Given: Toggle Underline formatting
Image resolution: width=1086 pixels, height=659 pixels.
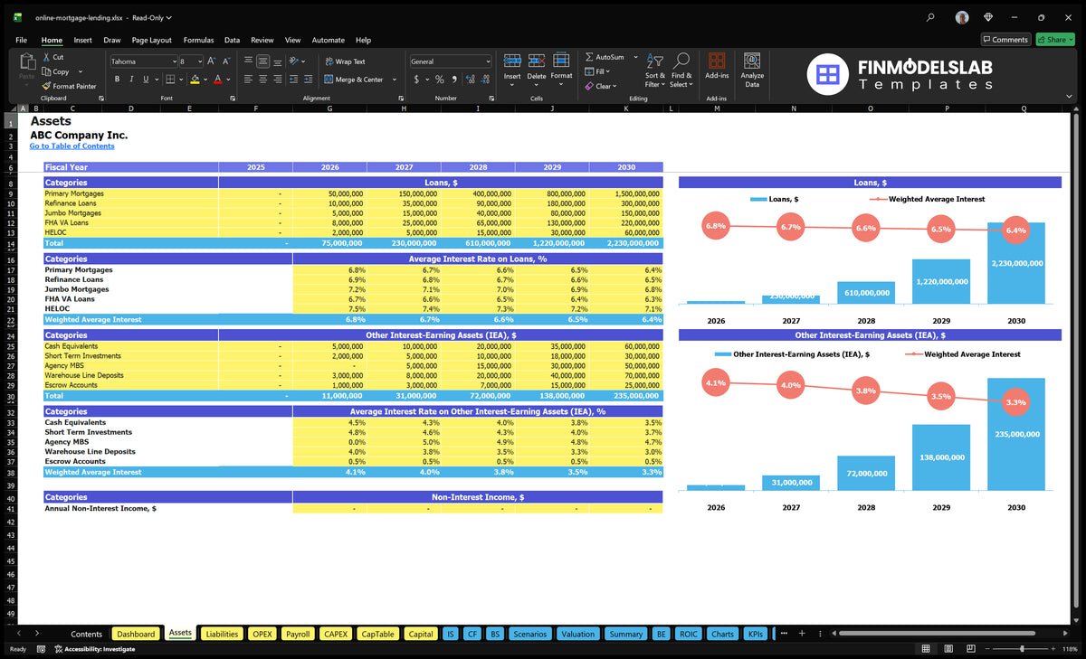Looking at the screenshot, I should click(x=147, y=80).
